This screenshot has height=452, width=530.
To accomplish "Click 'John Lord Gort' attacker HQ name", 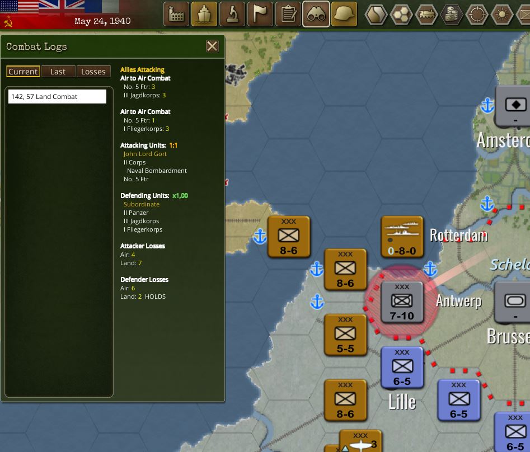I will pyautogui.click(x=145, y=154).
